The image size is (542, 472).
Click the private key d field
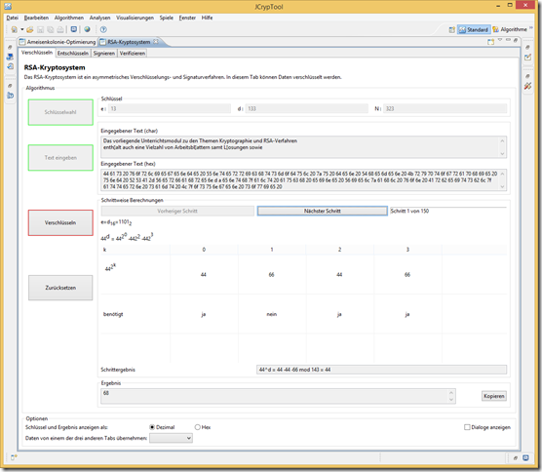[x=307, y=108]
